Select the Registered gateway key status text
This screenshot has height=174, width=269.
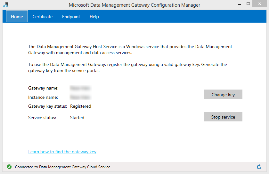tap(81, 106)
